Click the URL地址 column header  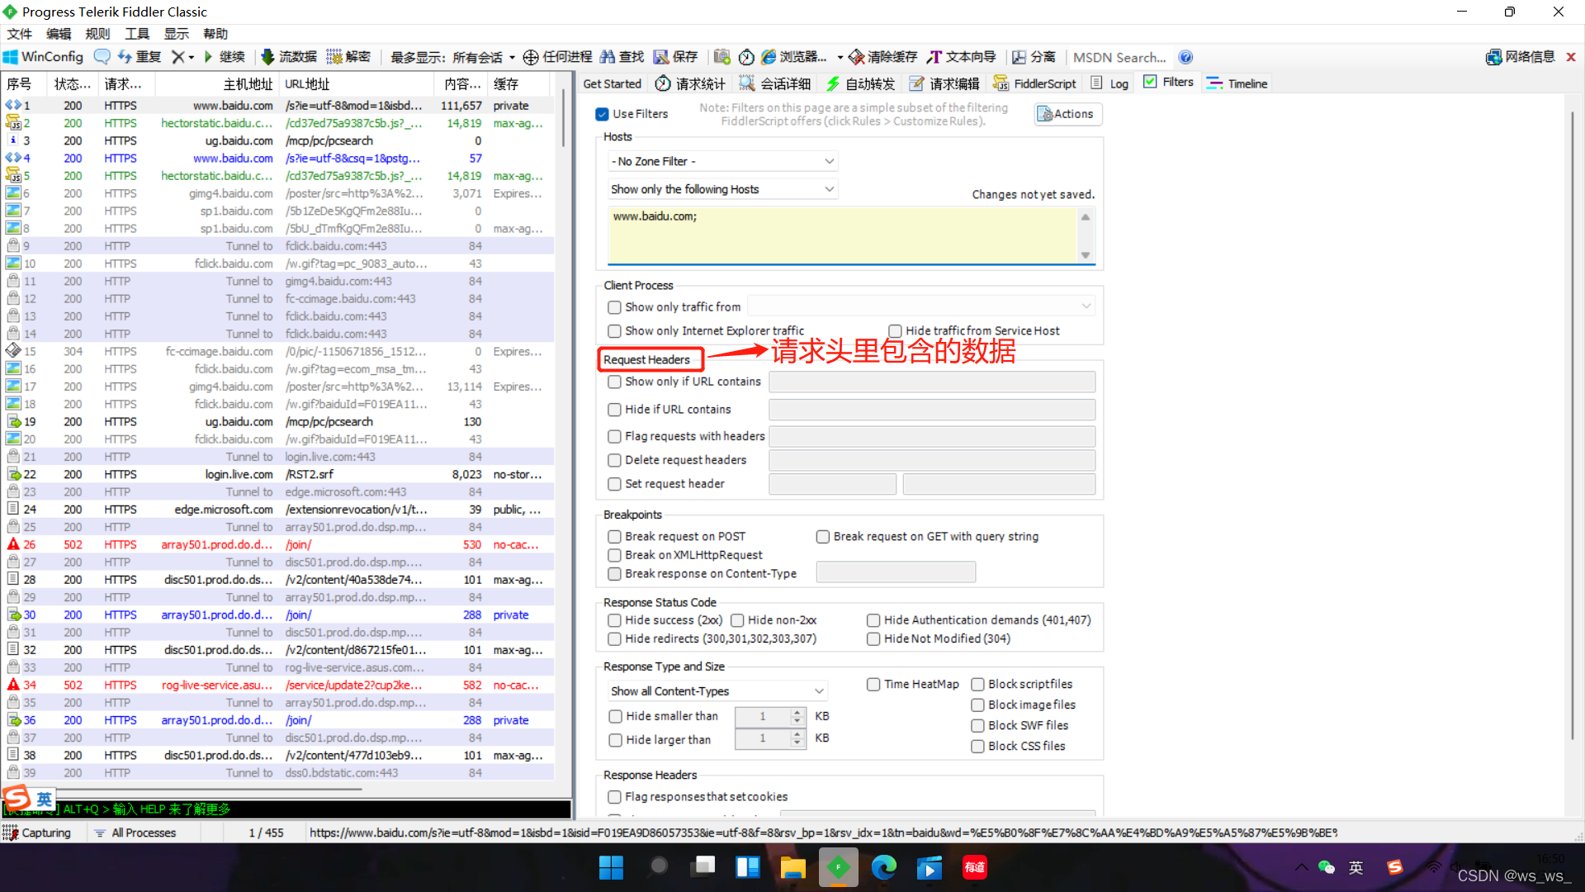[x=357, y=84]
